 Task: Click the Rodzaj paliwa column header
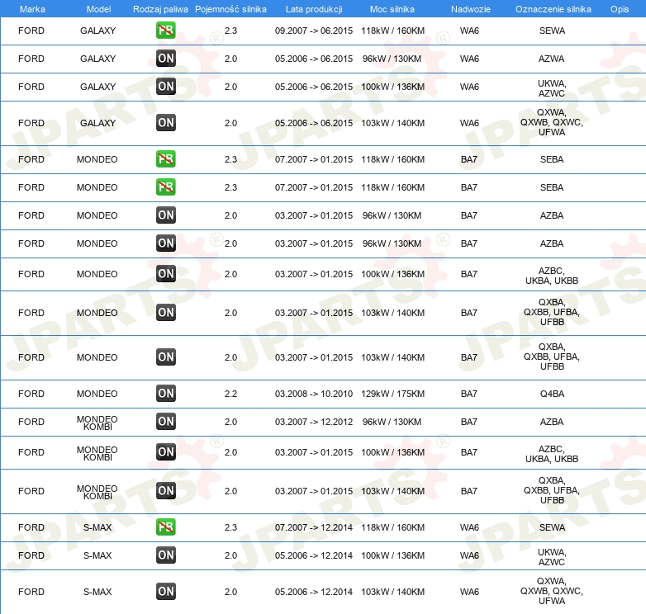coord(160,9)
